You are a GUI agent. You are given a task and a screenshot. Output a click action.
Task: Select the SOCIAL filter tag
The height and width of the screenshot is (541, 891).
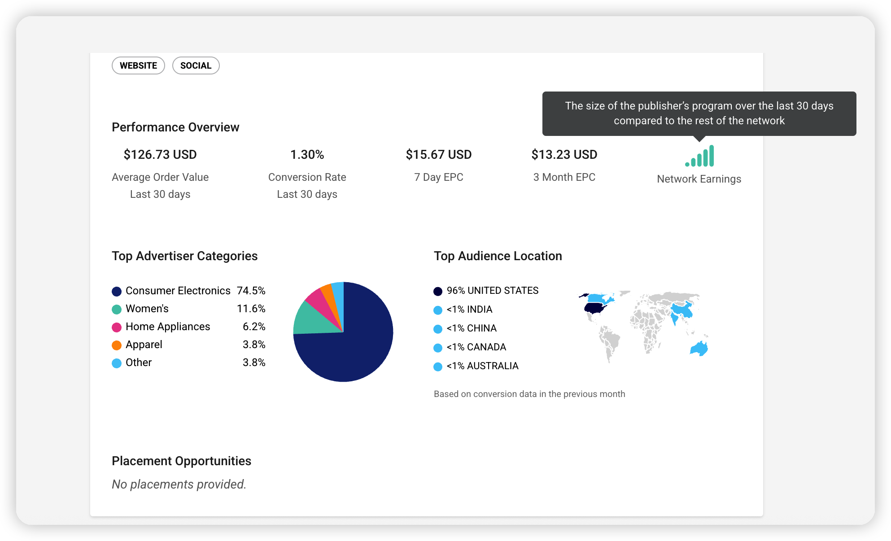coord(196,65)
